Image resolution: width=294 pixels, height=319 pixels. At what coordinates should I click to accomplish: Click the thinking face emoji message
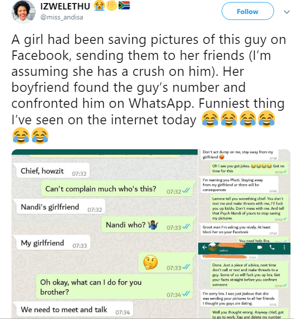coord(150,262)
